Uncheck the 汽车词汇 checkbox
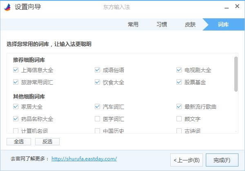The width and height of the screenshot is (245, 171). pos(97,107)
